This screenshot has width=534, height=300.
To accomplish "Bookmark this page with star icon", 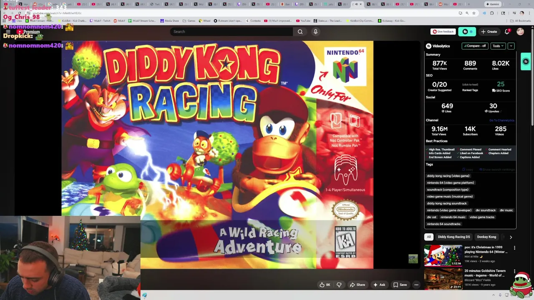I will coord(474,13).
